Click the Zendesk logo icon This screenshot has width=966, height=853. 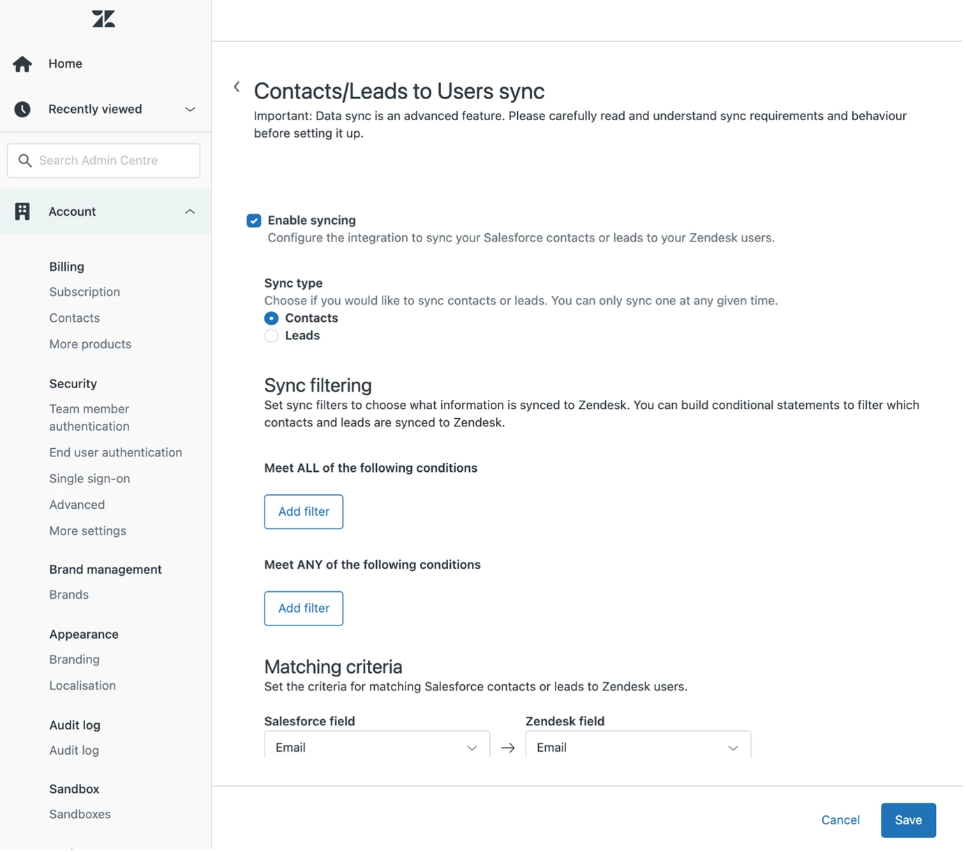pos(103,19)
